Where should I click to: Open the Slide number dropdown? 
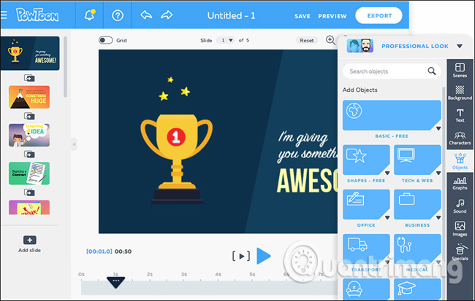[227, 40]
